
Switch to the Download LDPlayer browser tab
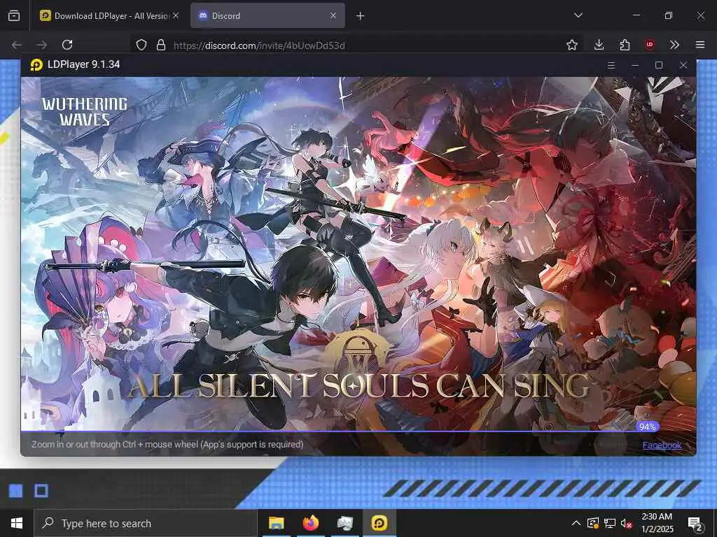pos(109,15)
